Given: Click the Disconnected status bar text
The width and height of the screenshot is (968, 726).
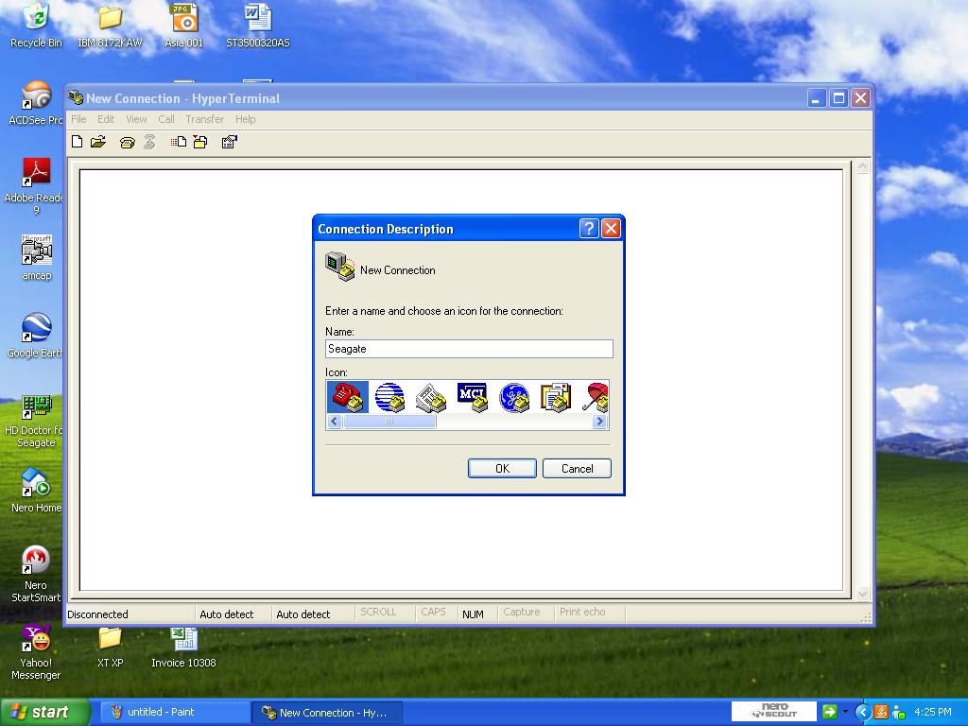Looking at the screenshot, I should pyautogui.click(x=97, y=614).
